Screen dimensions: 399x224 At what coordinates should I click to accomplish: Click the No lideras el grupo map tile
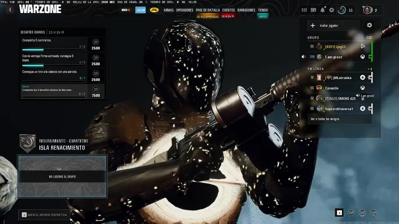click(62, 176)
